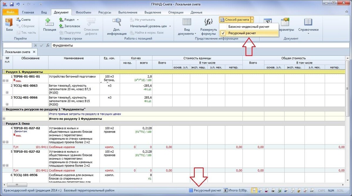Choose Базисно-индексный расчет calculation method
The image size is (352, 196).
(248, 27)
